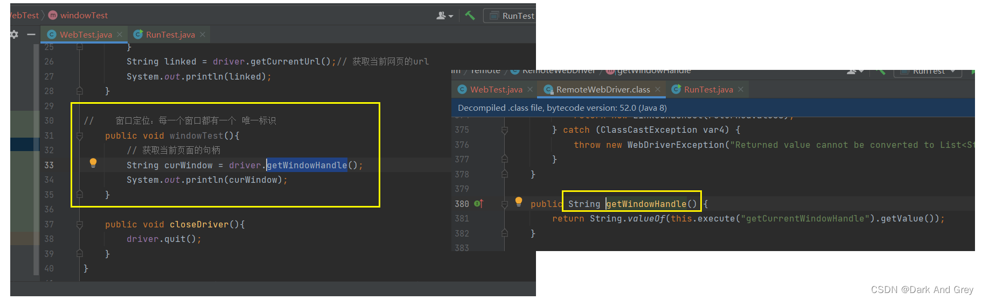Click highlighted getWindowHandle call on line 33
Screen dimensions: 982x300
point(307,165)
